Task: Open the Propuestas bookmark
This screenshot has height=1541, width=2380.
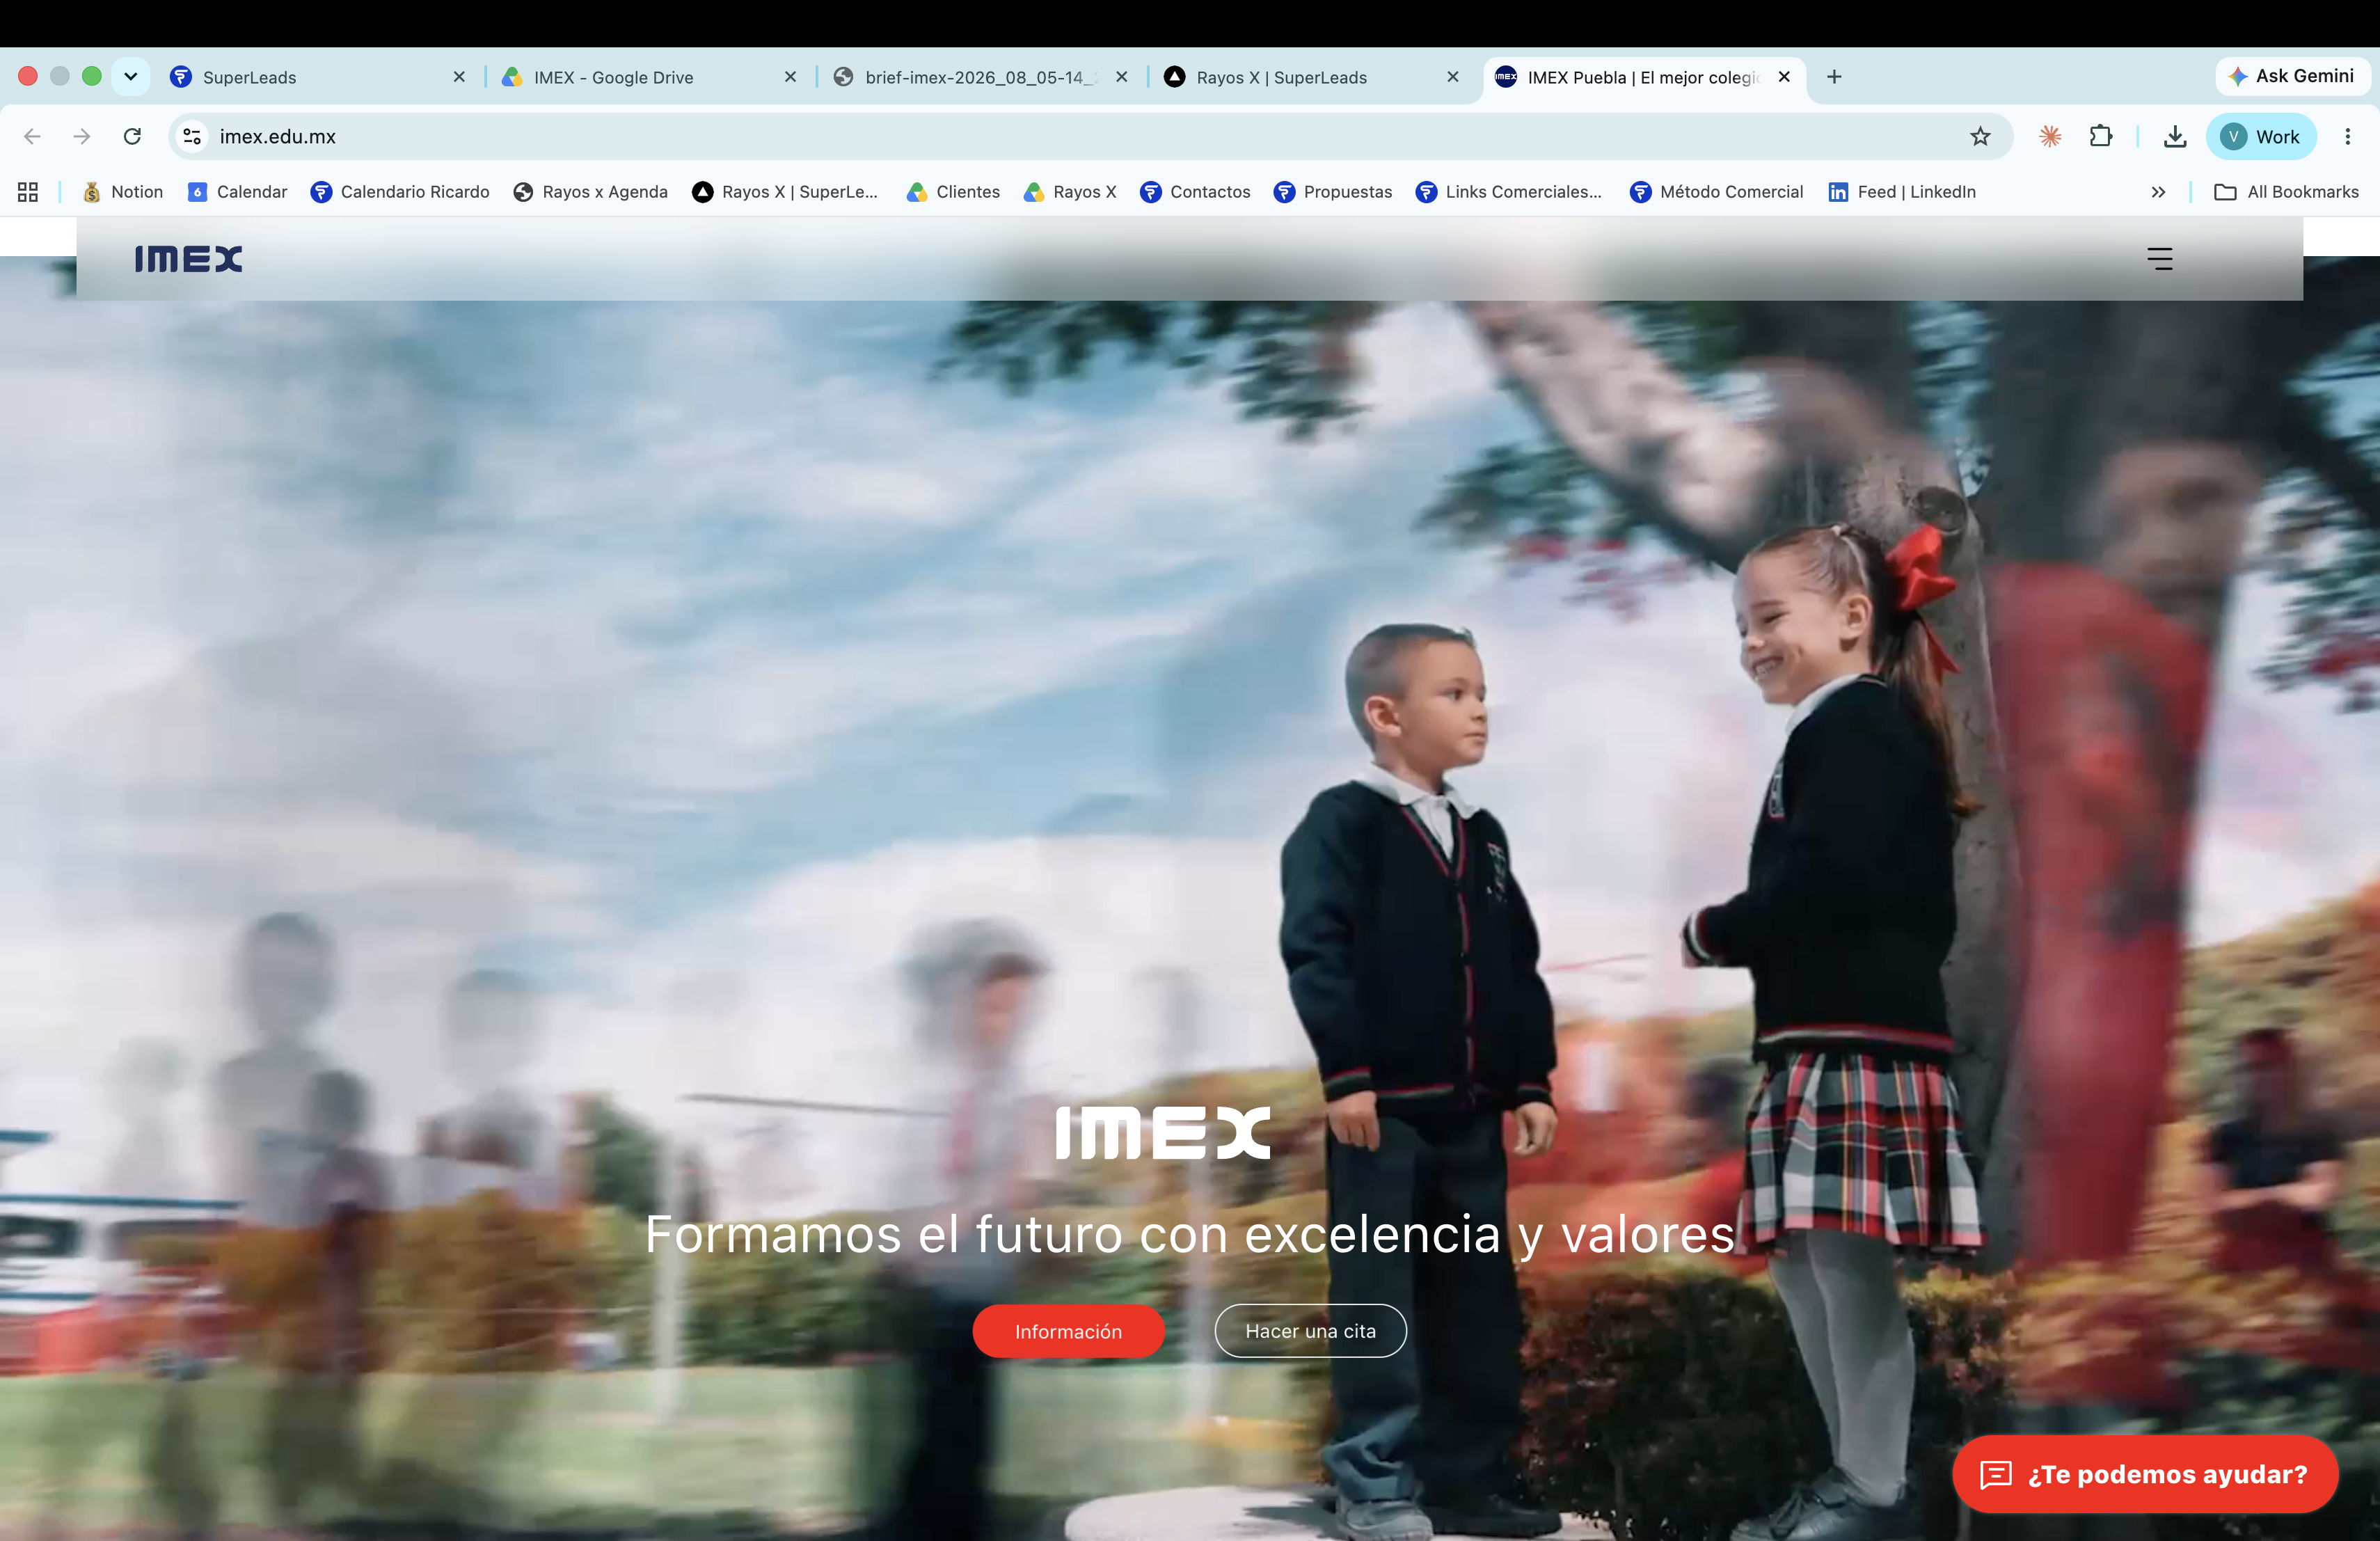Action: 1332,192
